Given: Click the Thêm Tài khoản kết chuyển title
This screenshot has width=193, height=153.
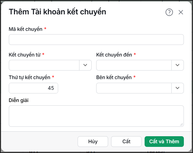Looking at the screenshot, I should (57, 12).
